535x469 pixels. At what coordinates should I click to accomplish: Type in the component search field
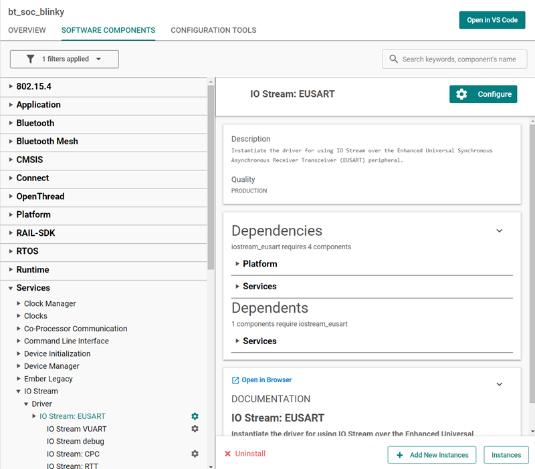click(459, 59)
